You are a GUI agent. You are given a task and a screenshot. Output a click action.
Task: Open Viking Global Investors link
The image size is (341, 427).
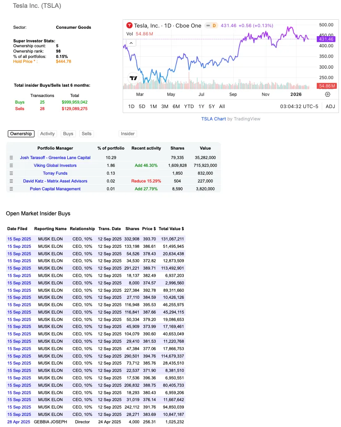tap(55, 165)
